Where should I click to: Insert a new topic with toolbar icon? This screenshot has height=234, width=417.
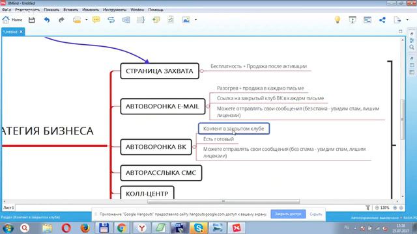(x=77, y=19)
